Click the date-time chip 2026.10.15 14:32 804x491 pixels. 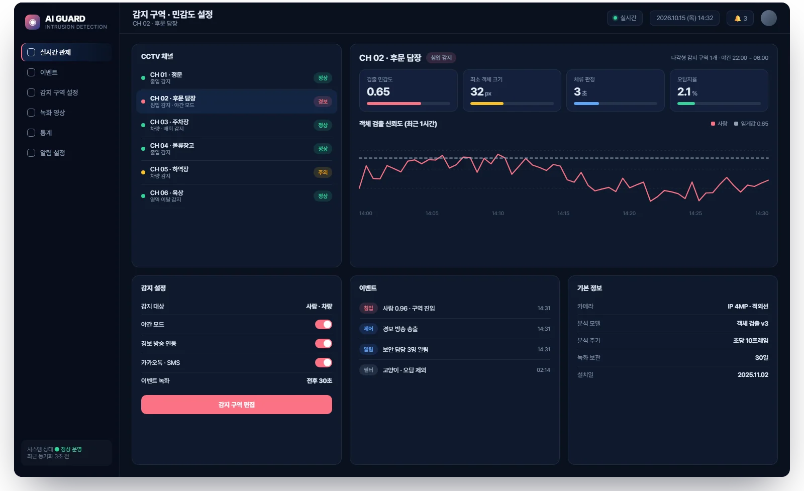point(684,18)
